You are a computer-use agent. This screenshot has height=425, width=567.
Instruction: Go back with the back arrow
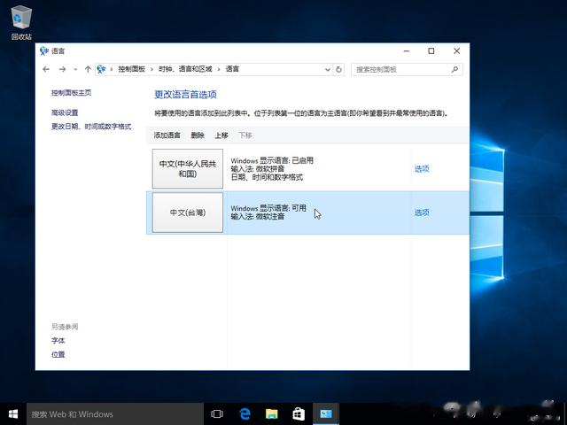tap(46, 69)
